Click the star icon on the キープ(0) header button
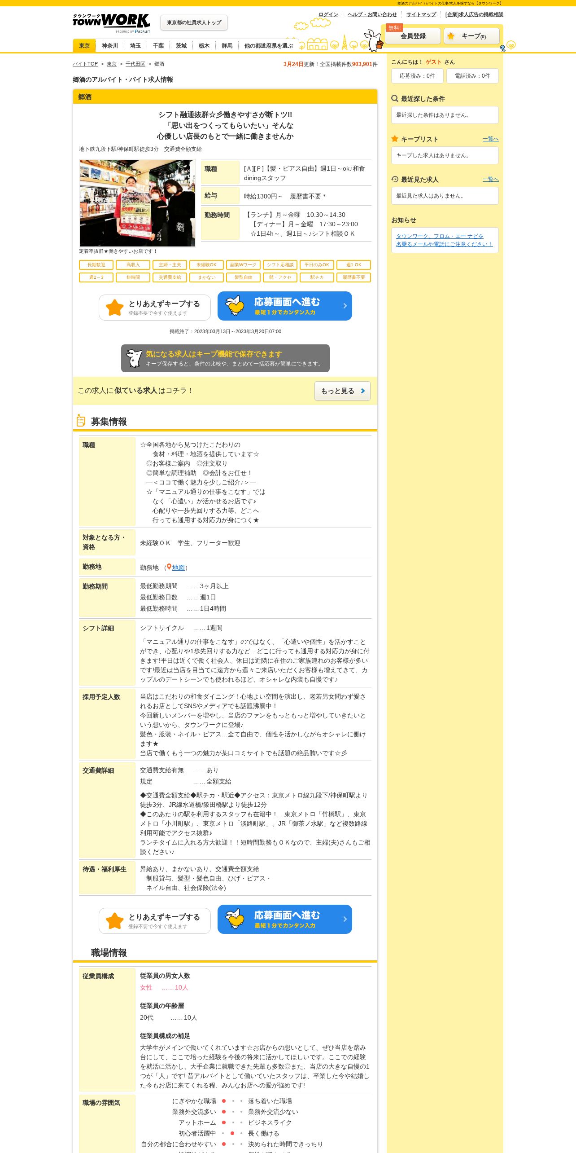The width and height of the screenshot is (576, 1153). pyautogui.click(x=451, y=36)
